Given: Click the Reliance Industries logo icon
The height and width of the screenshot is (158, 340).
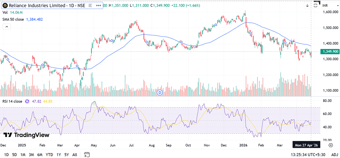Looking at the screenshot, I should [x=5, y=6].
